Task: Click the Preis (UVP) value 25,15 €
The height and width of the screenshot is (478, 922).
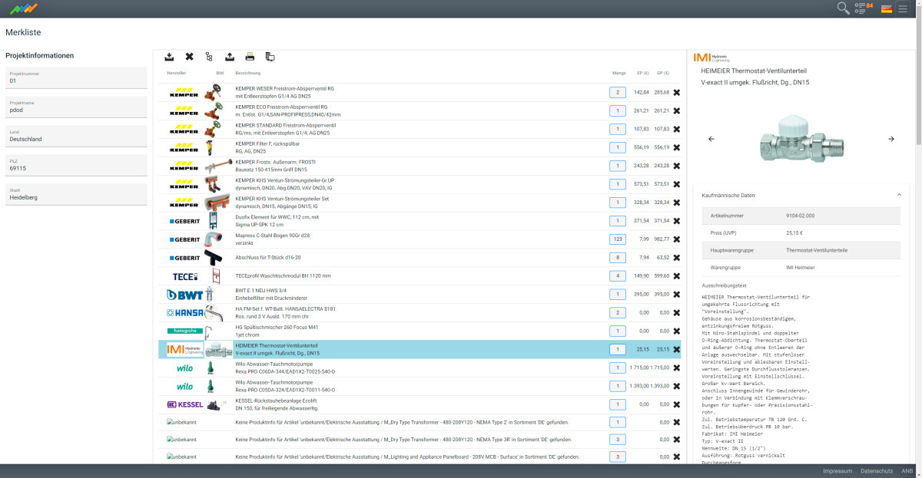Action: tap(794, 233)
